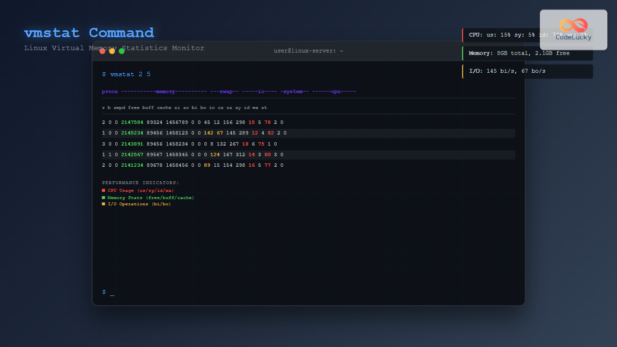617x347 pixels.
Task: Click the CodeLucky infinity logo
Action: point(573,26)
